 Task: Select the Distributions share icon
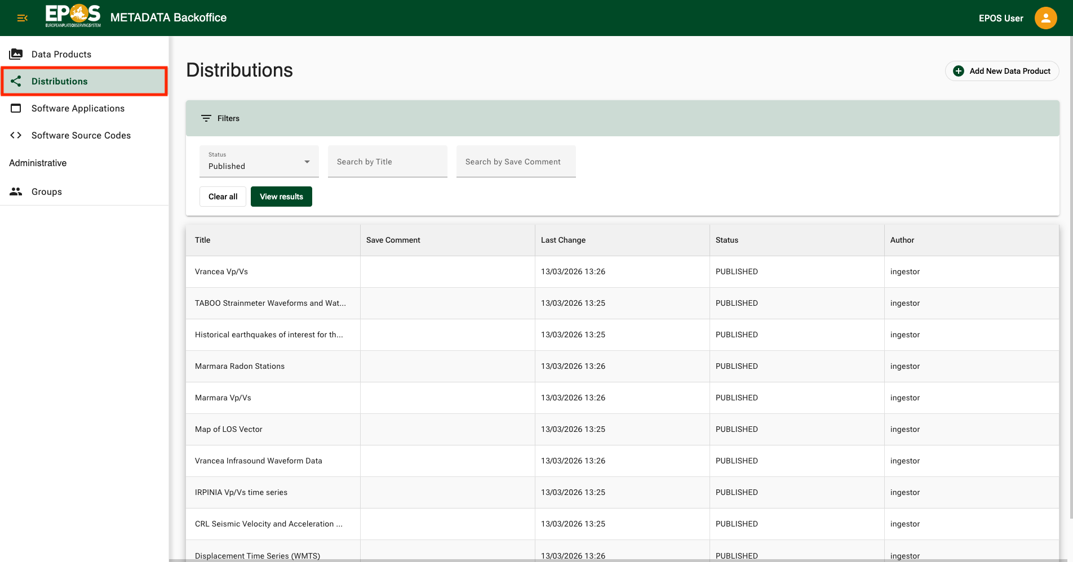(16, 81)
